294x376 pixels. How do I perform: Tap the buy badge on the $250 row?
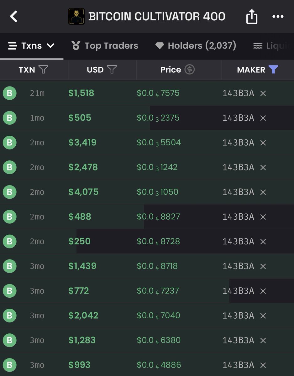(x=9, y=242)
